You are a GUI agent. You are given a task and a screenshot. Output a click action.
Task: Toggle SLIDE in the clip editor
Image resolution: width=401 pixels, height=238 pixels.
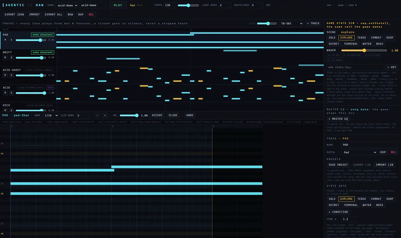pos(173,115)
